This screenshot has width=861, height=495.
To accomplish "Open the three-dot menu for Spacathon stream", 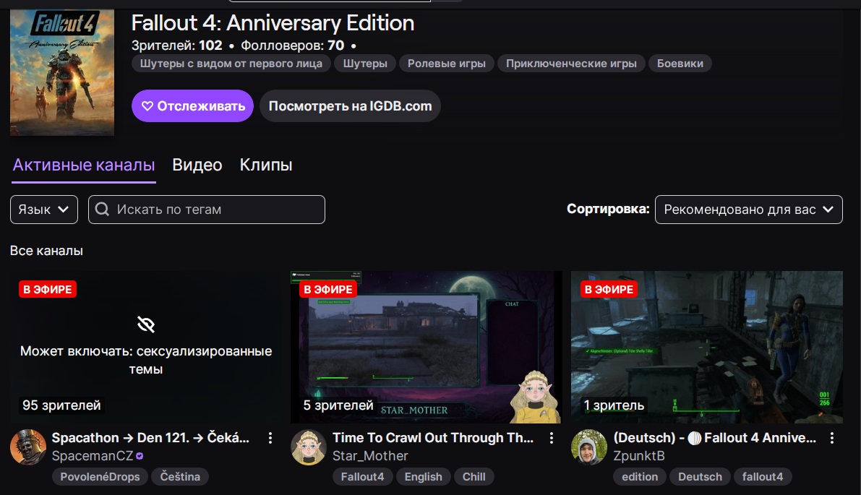I will [270, 438].
